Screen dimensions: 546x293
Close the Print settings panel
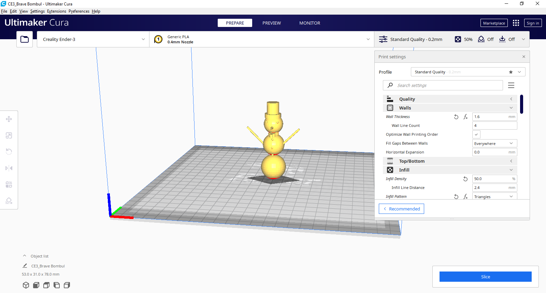pos(524,57)
